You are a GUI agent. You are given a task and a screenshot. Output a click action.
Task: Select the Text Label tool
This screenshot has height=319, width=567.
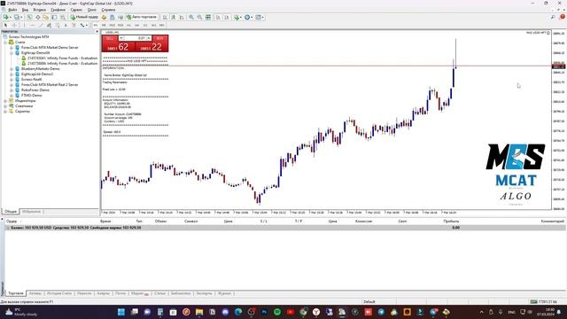[x=74, y=25]
